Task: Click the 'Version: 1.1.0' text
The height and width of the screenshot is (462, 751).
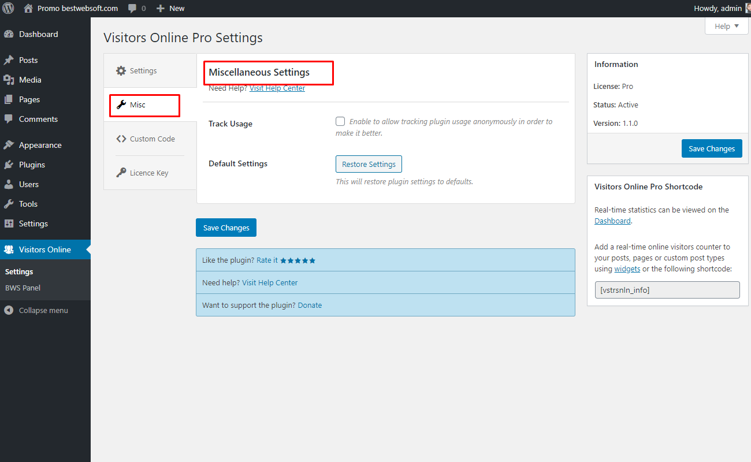Action: coord(616,123)
